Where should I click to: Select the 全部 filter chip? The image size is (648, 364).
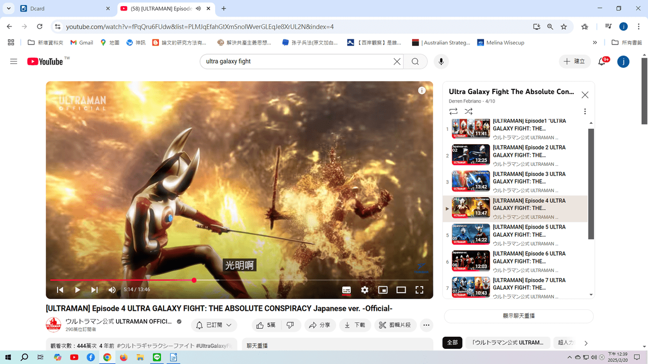coord(452,342)
